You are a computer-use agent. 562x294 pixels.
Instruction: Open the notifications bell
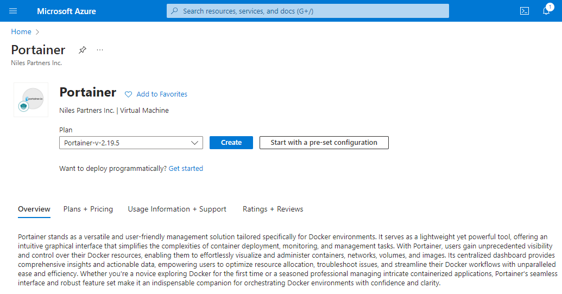[546, 11]
